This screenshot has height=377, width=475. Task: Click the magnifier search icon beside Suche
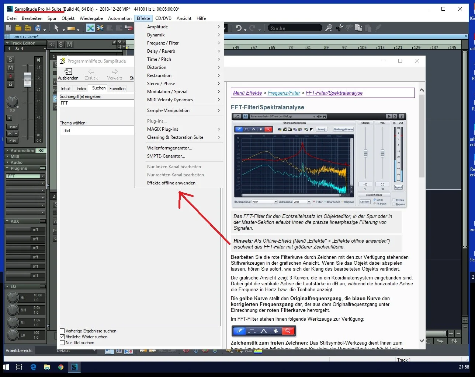329,28
